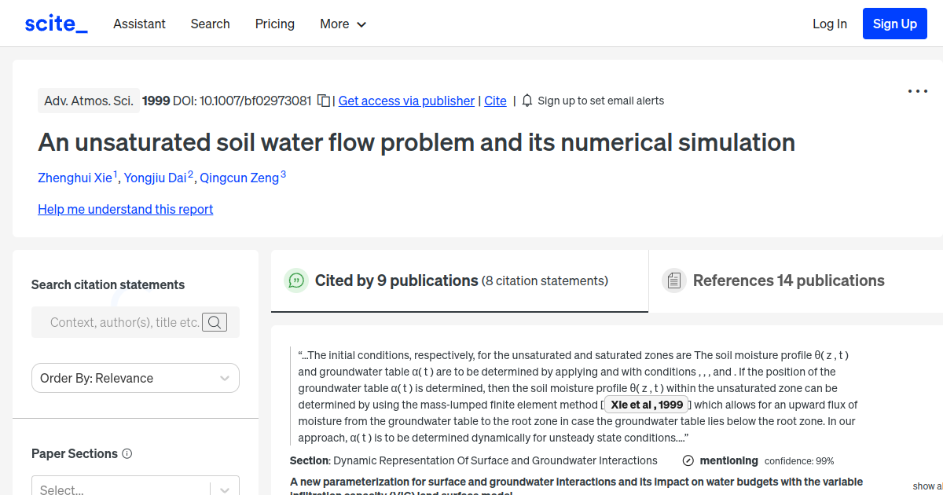This screenshot has height=495, width=943.
Task: Click the mentioning checkmark icon
Action: [x=688, y=460]
